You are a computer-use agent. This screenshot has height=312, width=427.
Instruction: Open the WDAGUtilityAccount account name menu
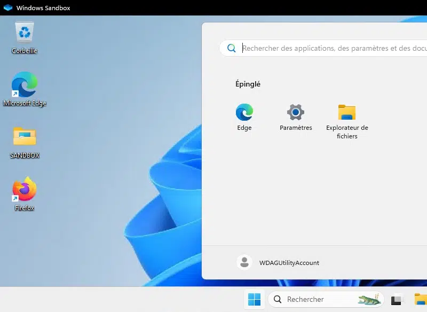pyautogui.click(x=289, y=263)
